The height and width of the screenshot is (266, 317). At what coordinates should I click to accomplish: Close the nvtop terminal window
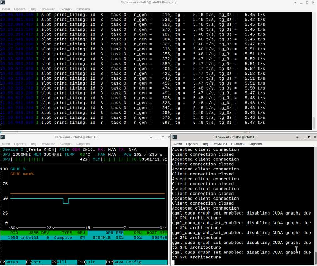point(169,137)
